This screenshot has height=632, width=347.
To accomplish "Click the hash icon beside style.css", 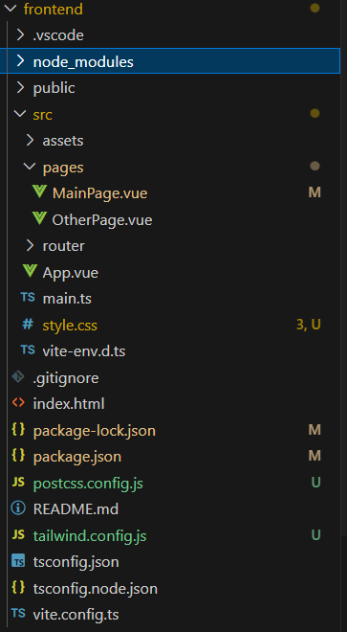I will point(28,324).
